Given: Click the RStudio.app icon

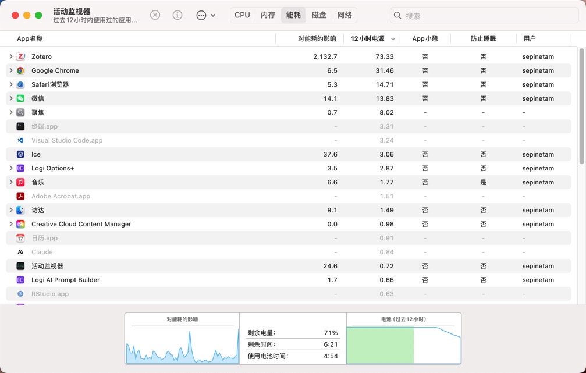Looking at the screenshot, I should [20, 294].
